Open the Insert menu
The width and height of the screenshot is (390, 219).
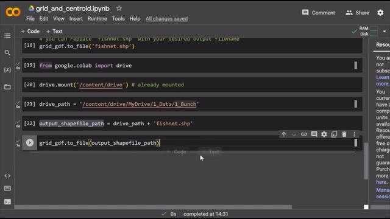76,19
